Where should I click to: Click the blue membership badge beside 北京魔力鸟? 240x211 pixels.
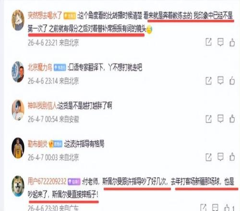(60, 68)
